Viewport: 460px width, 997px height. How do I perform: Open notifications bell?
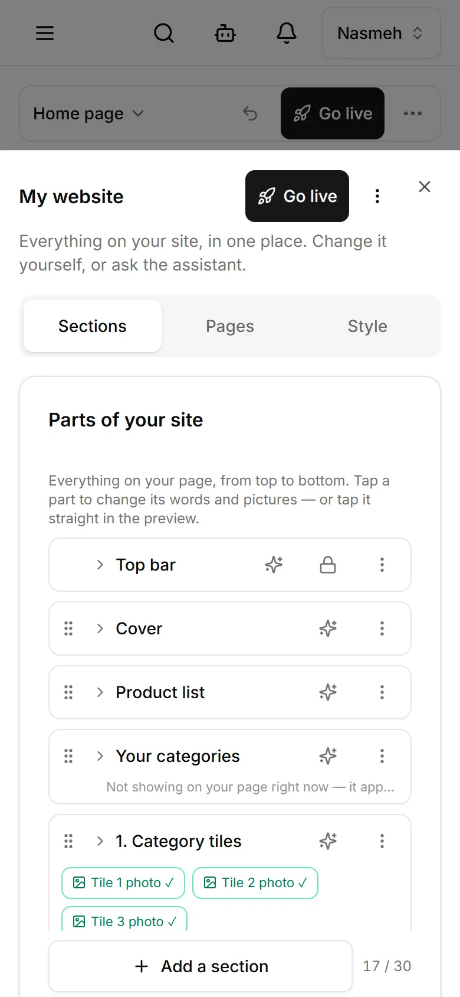(287, 33)
